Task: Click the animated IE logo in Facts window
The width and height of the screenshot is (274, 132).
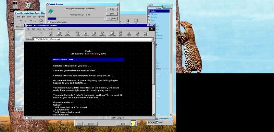Action: point(152,29)
